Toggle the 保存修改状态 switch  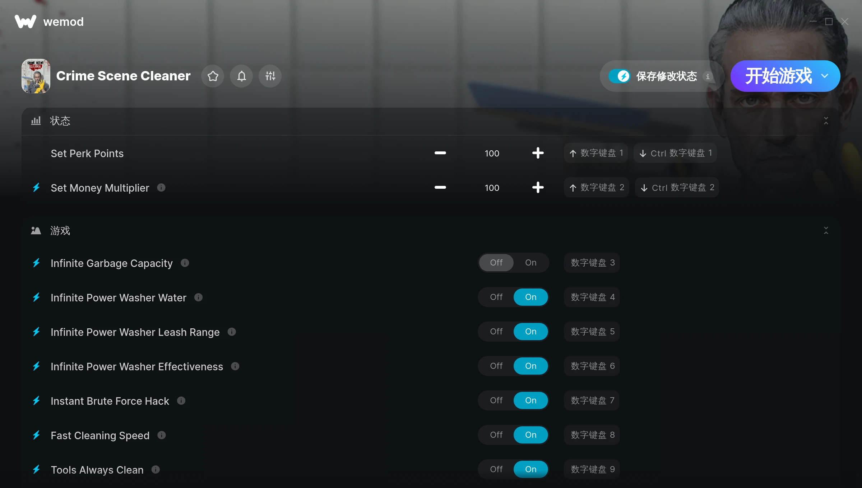click(619, 76)
